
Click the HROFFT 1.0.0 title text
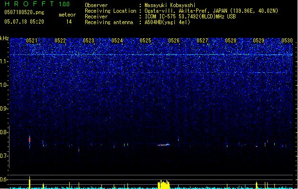point(37,4)
